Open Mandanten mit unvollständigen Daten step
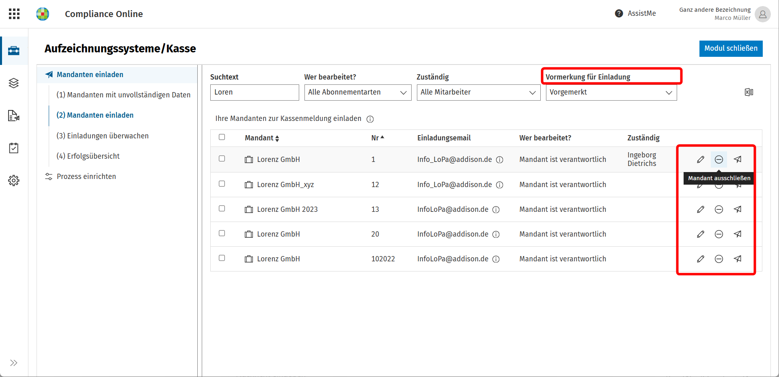 [x=123, y=95]
